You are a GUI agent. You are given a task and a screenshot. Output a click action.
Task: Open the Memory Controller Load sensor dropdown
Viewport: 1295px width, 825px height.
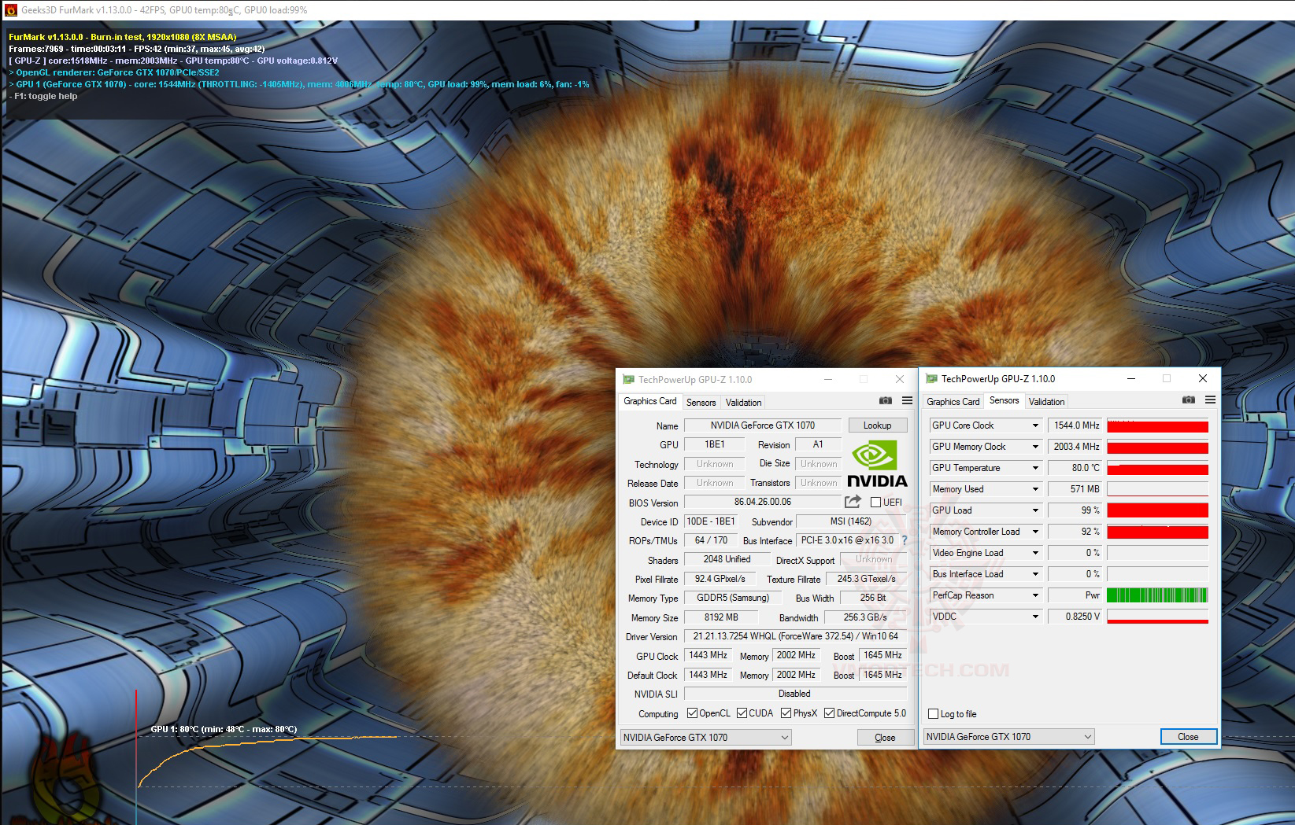1035,532
